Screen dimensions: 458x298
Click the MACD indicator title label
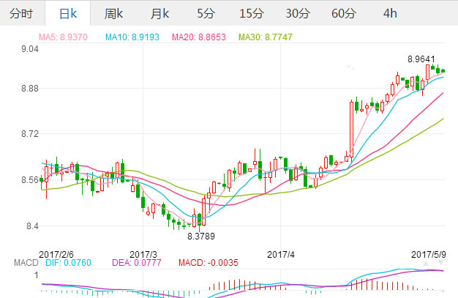coord(26,263)
